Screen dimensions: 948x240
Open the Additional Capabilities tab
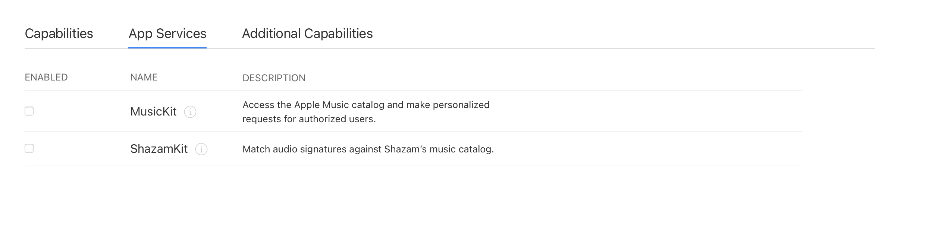pyautogui.click(x=307, y=34)
